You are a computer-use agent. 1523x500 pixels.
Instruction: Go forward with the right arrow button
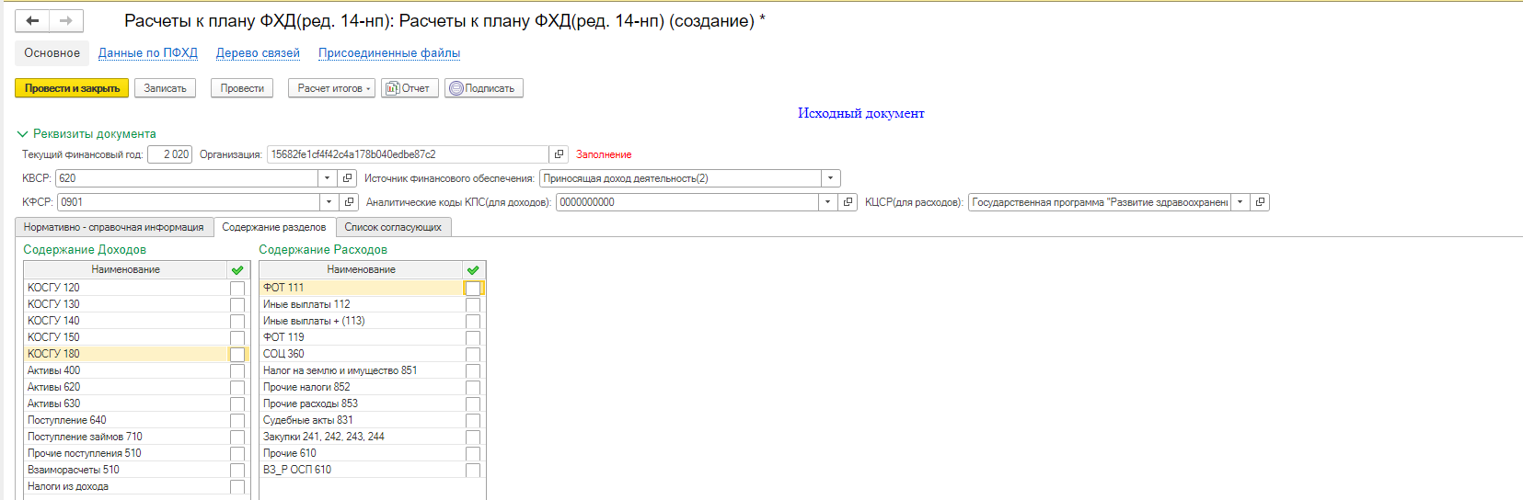click(66, 20)
